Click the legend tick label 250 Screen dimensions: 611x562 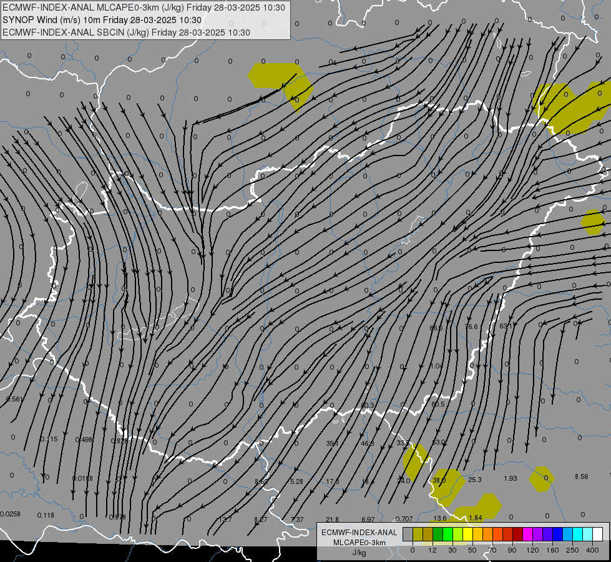click(x=572, y=550)
